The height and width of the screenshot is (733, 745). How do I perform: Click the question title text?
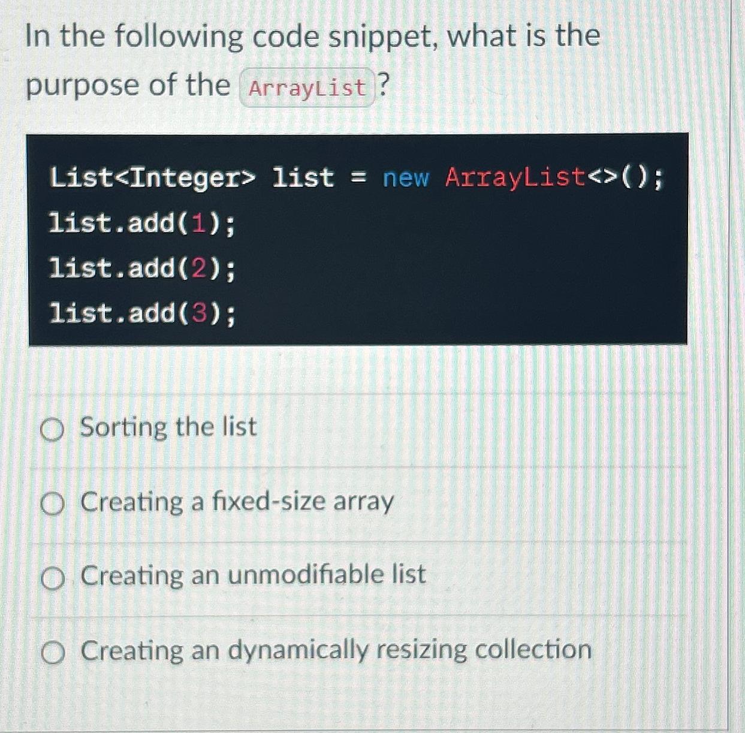point(312,36)
